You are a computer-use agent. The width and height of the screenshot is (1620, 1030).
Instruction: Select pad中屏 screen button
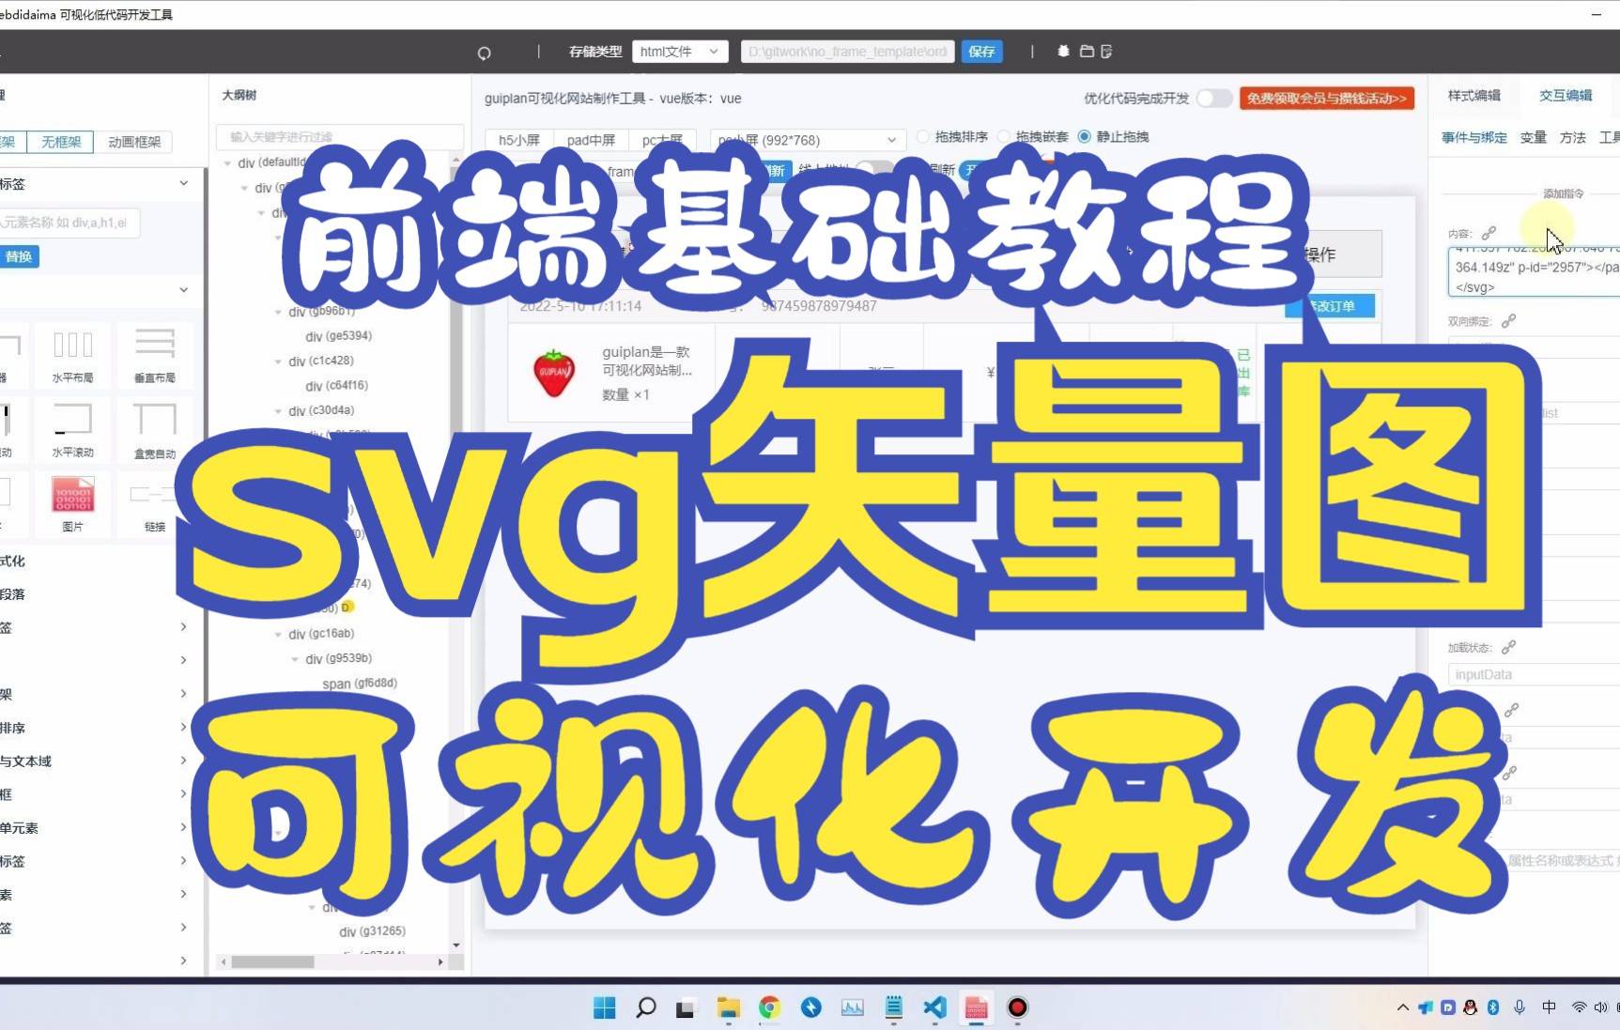click(x=591, y=140)
